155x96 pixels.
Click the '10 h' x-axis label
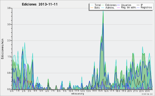coord(71,91)
